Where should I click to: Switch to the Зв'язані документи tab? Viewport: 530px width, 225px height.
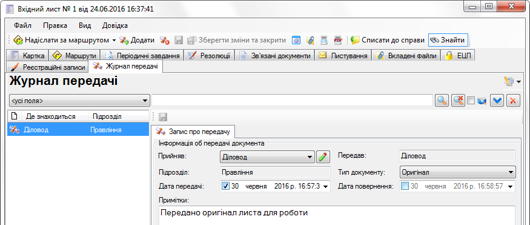[275, 55]
